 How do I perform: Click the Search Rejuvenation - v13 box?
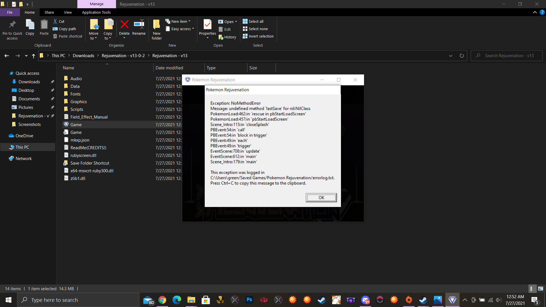(x=506, y=55)
